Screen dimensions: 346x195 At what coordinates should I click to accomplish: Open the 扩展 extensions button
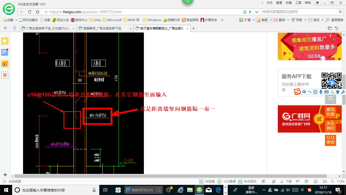(245, 20)
